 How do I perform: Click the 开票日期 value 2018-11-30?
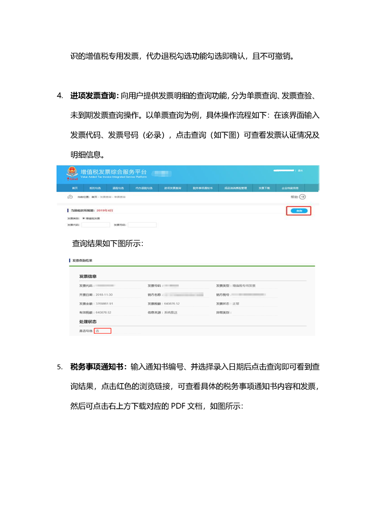tap(104, 295)
